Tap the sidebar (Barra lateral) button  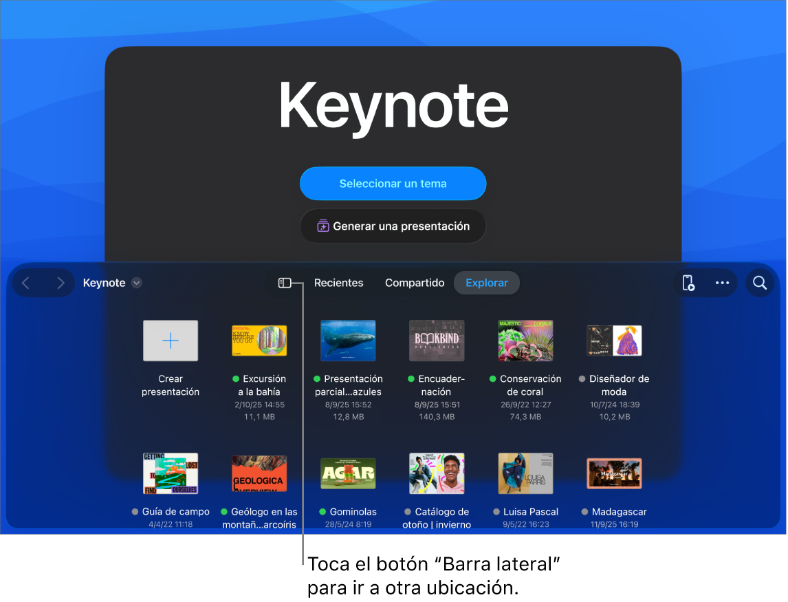click(x=285, y=283)
